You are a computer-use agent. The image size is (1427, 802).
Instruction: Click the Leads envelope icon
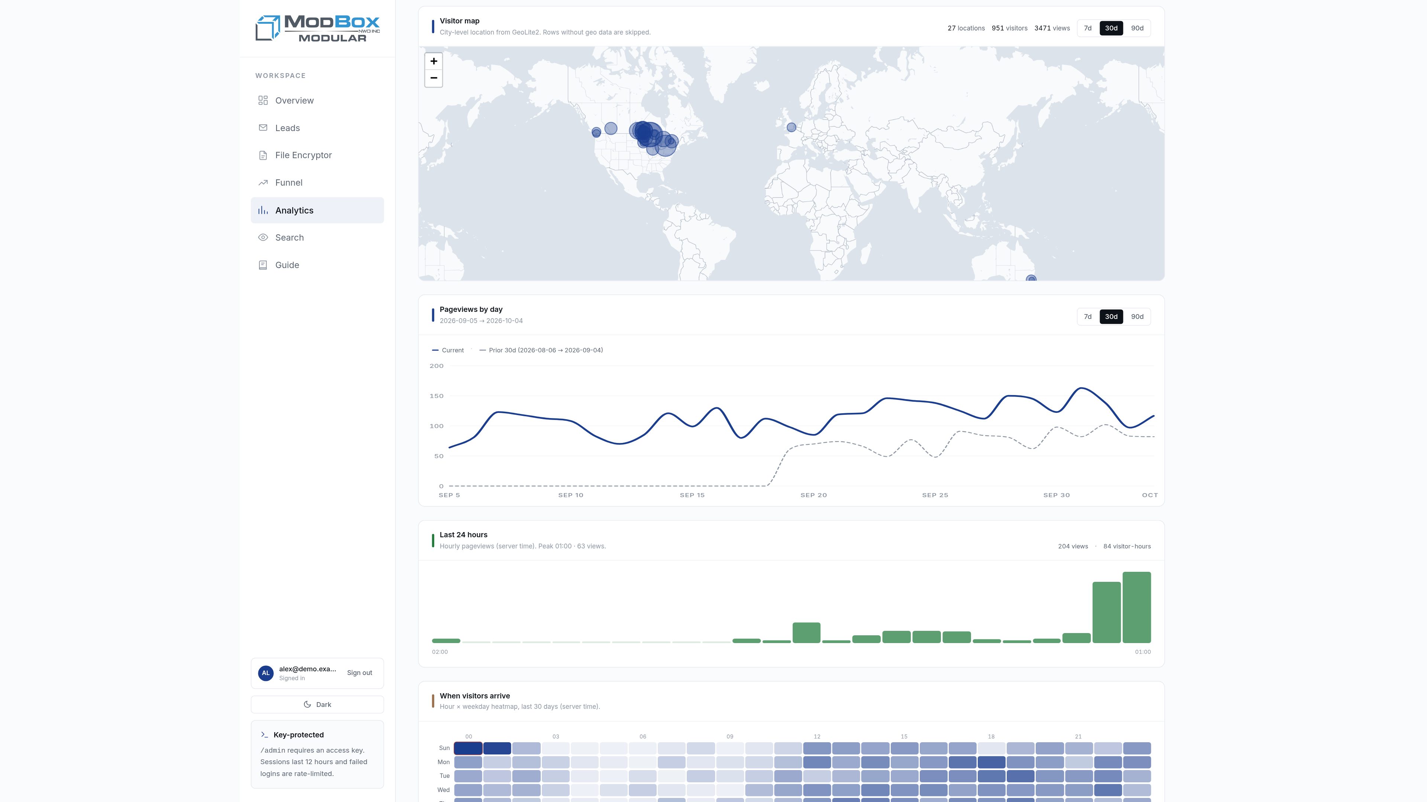coord(263,128)
